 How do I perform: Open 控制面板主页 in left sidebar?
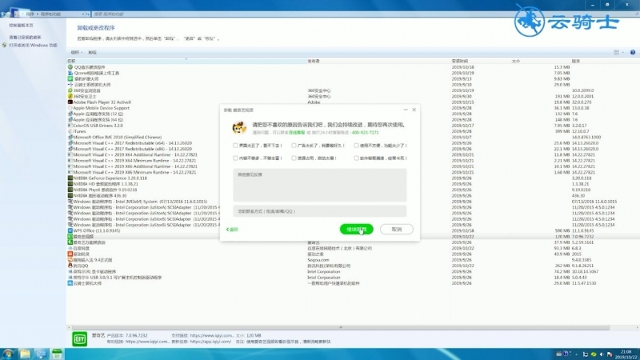point(22,26)
